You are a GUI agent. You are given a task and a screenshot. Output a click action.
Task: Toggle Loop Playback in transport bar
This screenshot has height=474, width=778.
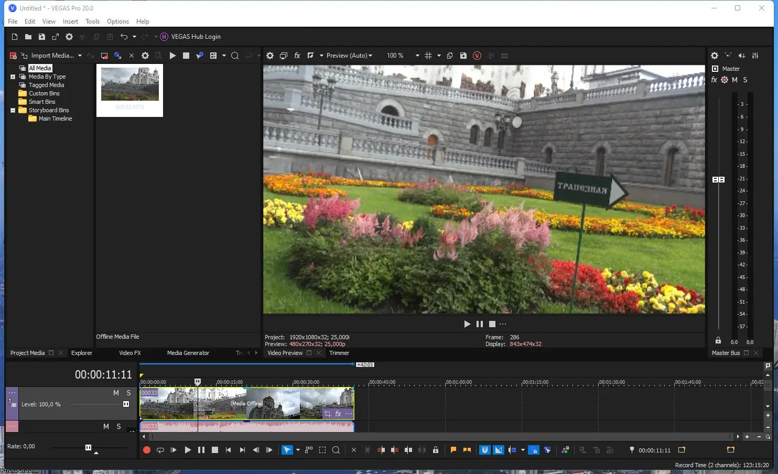click(160, 450)
